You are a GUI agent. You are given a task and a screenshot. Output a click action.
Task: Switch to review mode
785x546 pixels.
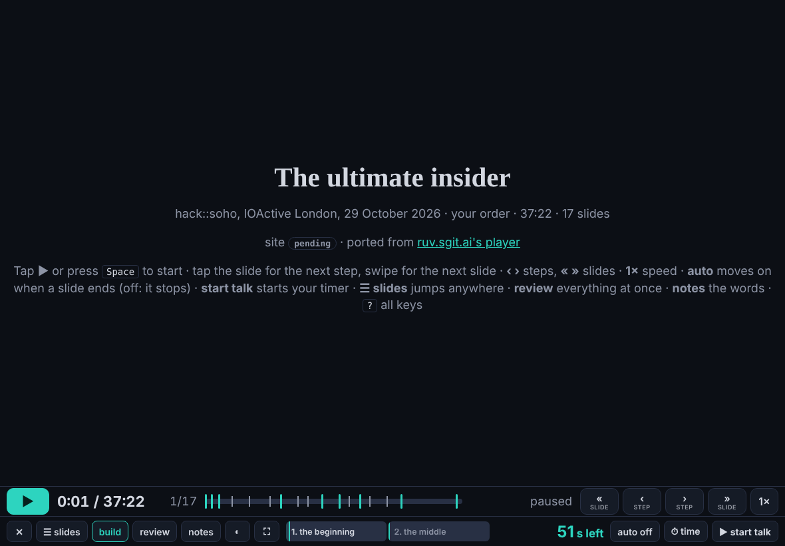click(x=155, y=532)
